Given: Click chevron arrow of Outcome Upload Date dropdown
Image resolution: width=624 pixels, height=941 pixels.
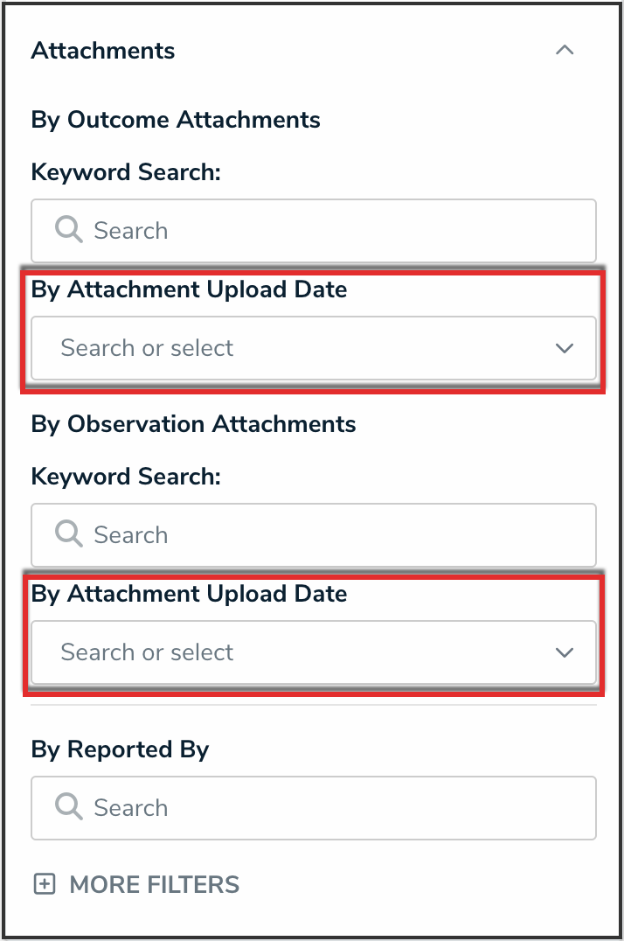Looking at the screenshot, I should [x=565, y=348].
